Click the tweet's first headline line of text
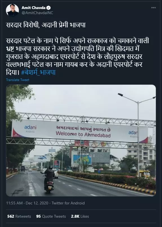 46,25
